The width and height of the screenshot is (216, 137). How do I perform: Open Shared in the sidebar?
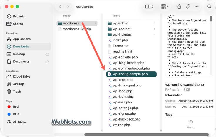[28, 24]
